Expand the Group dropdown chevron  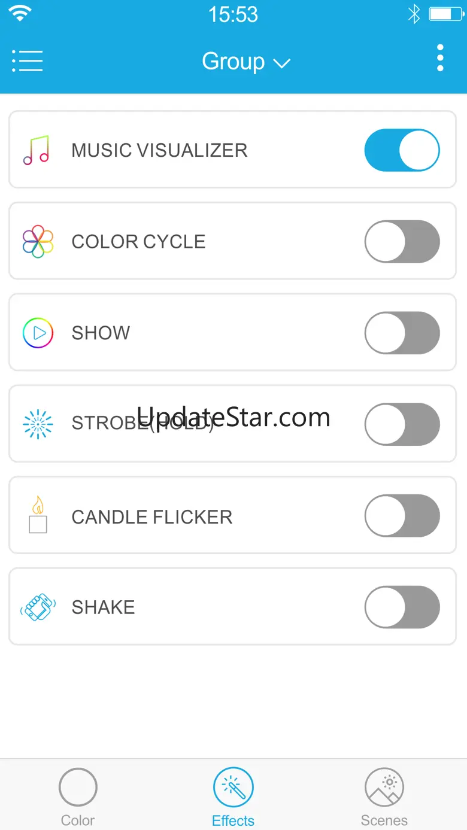pyautogui.click(x=281, y=63)
